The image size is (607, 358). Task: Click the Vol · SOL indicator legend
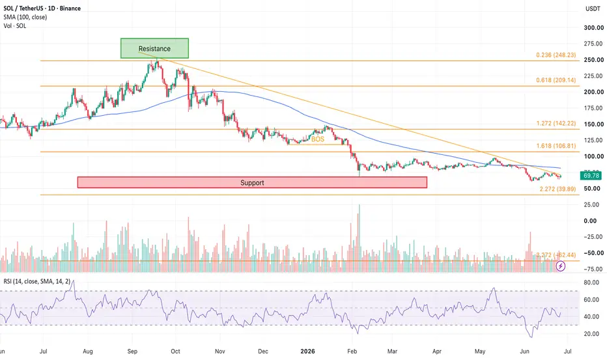pos(15,26)
